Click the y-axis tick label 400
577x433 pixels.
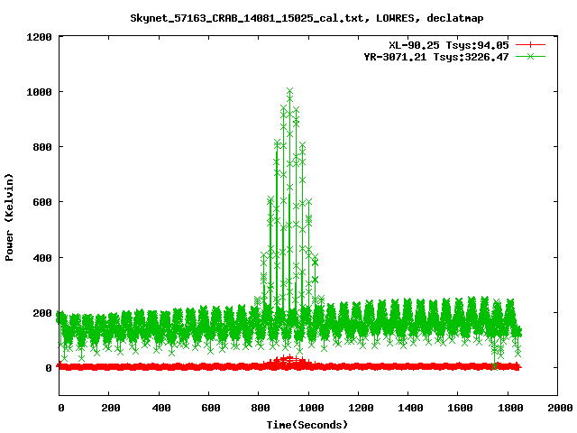(x=42, y=258)
